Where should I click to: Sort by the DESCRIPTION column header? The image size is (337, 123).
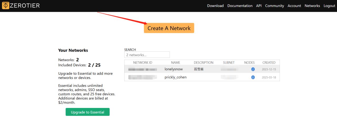204,62
